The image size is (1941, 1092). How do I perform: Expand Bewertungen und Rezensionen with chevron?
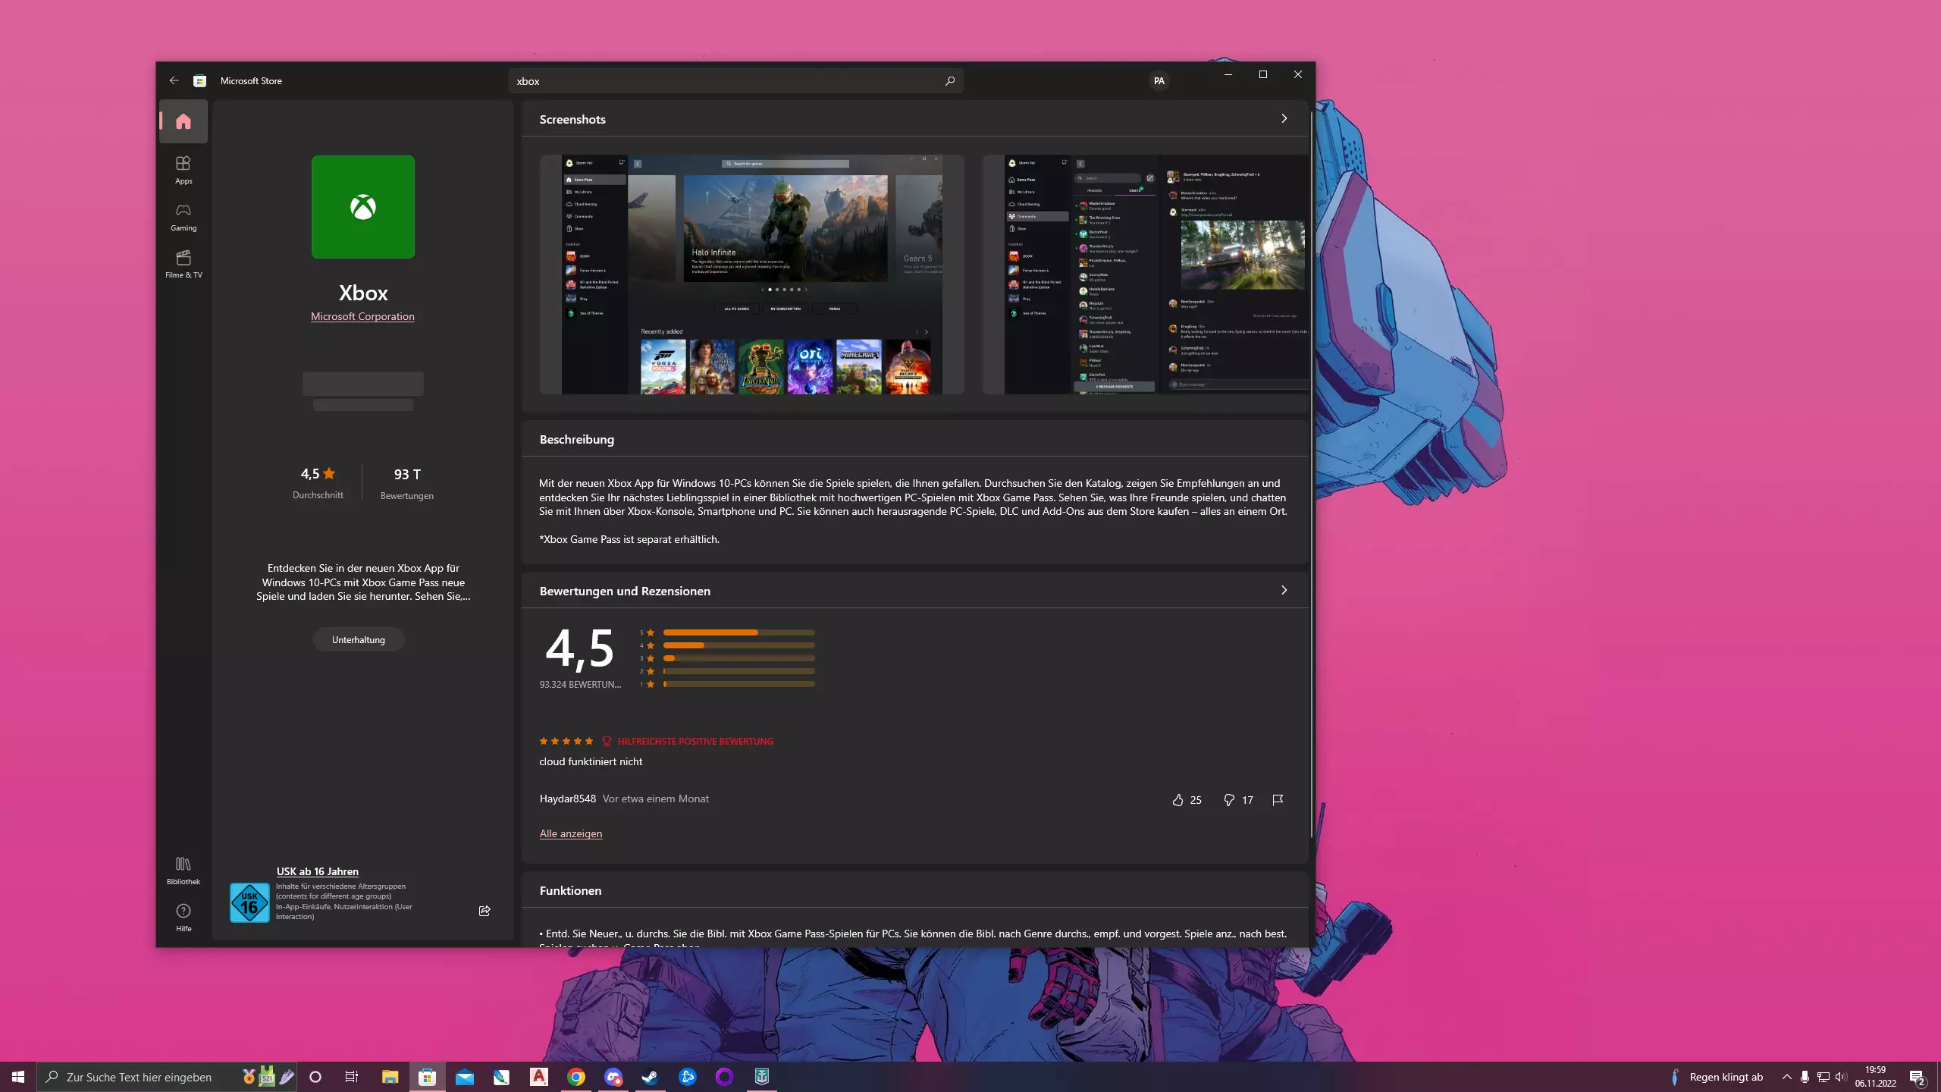[1284, 590]
